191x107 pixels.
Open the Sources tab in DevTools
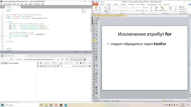(67, 63)
